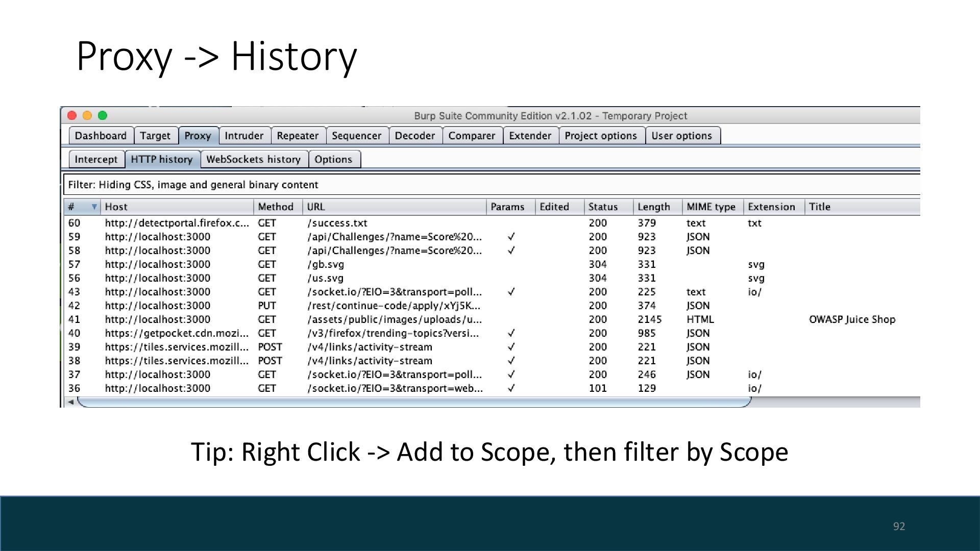Viewport: 980px width, 551px height.
Task: Sort by the Status column header
Action: (603, 207)
